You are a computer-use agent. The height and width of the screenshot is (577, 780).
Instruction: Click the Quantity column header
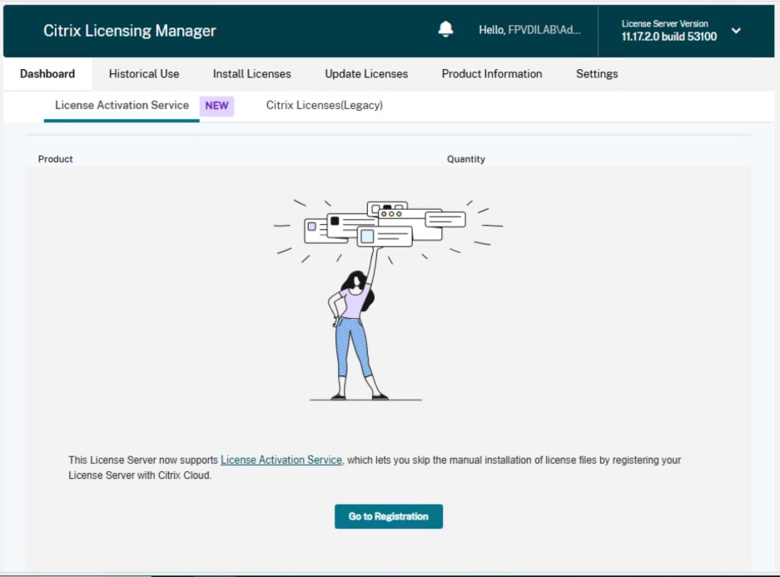click(x=465, y=159)
